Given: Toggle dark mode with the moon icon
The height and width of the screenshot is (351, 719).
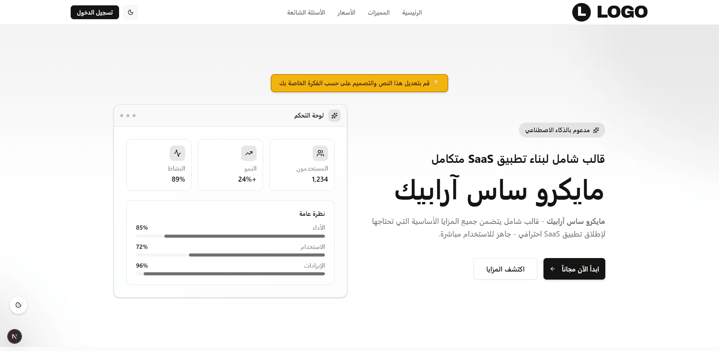Looking at the screenshot, I should 130,12.
